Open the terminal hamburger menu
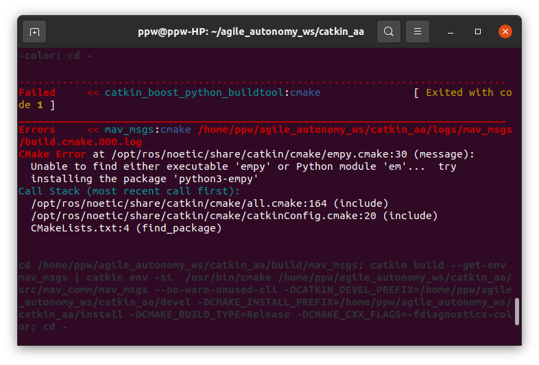Screen dimensions: 539x365 [x=418, y=32]
